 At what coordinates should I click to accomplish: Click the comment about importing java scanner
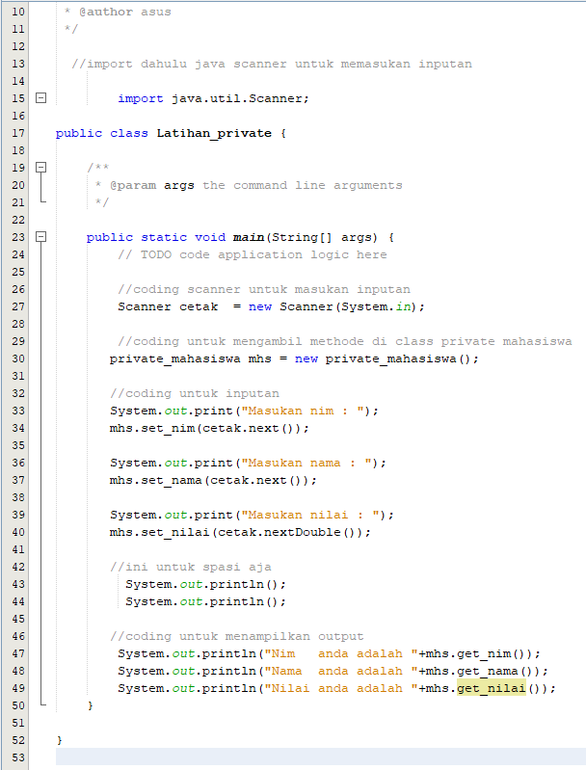pos(272,64)
